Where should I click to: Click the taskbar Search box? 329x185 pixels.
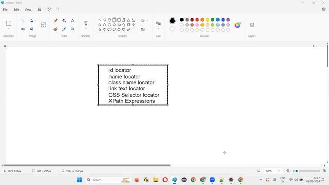(x=108, y=180)
